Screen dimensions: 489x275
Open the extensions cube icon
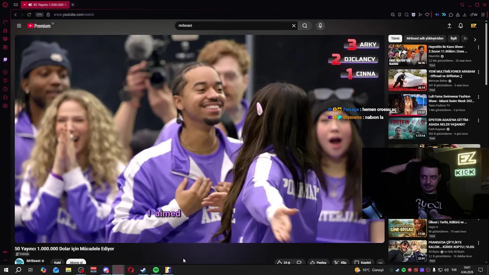tap(451, 15)
